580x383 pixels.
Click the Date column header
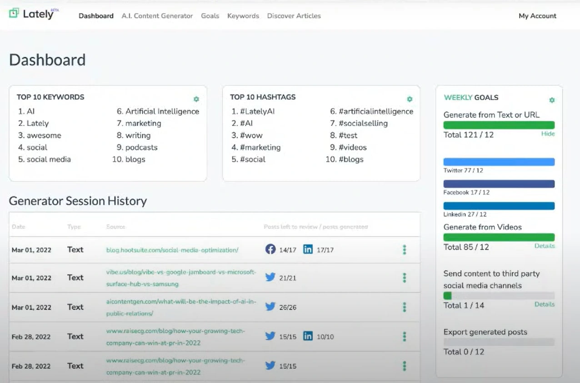tap(19, 227)
